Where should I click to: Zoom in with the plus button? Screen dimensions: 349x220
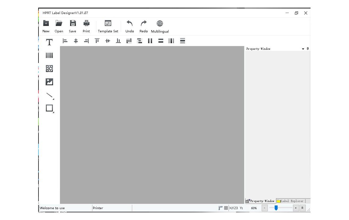(x=296, y=208)
